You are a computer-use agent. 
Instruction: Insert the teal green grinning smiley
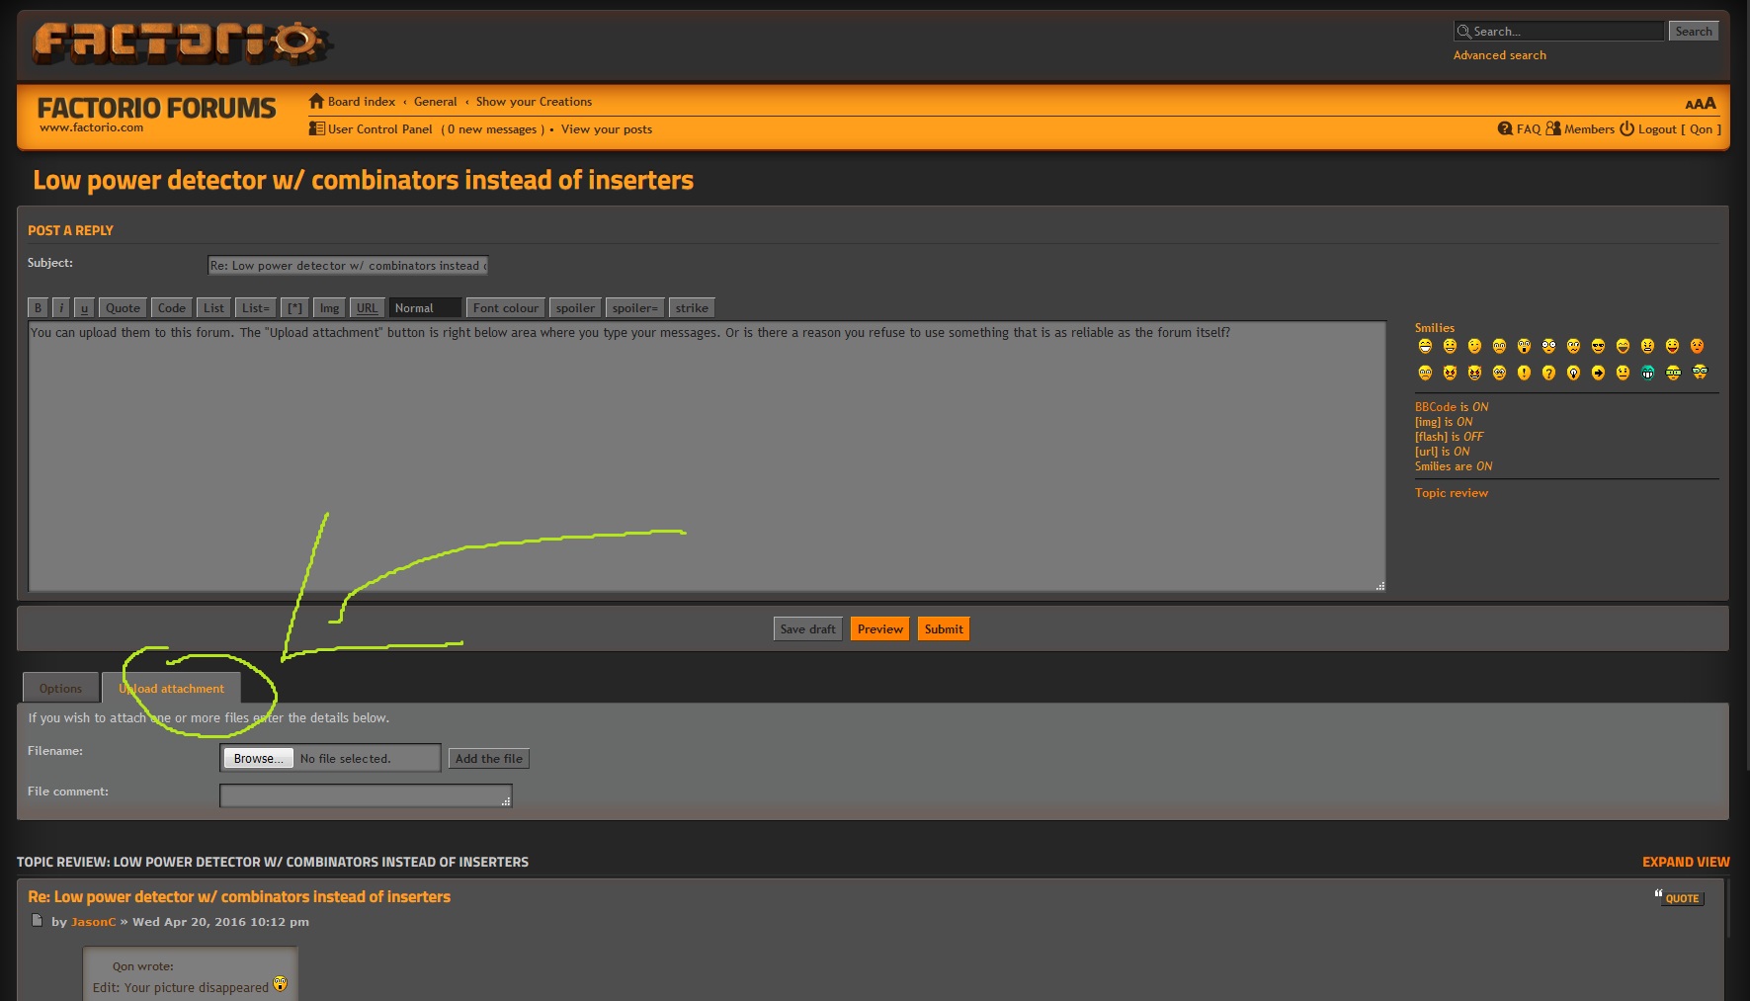(x=1647, y=373)
